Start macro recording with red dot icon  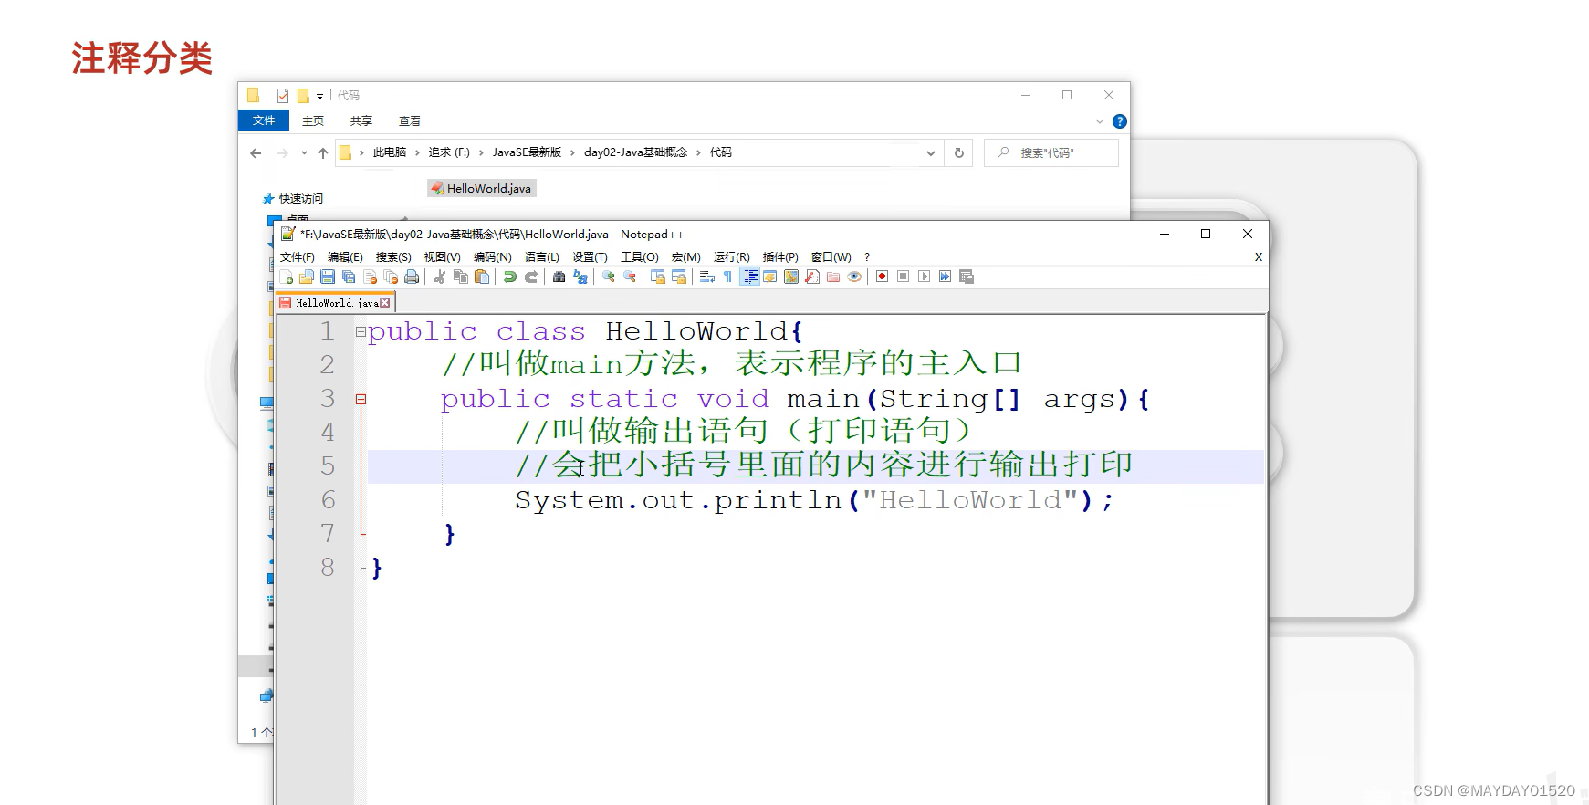[882, 277]
